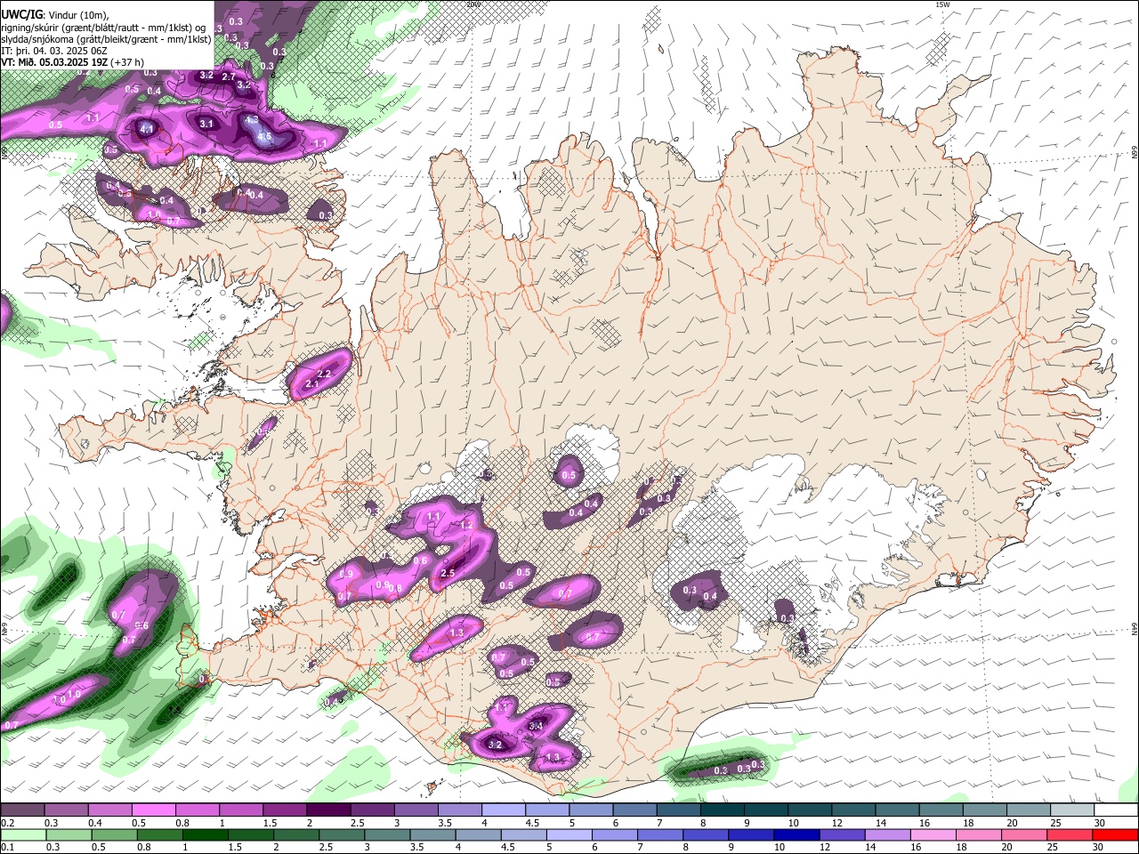Click the bright red lower swatch right of 30
The width and height of the screenshot is (1139, 854).
1115,834
